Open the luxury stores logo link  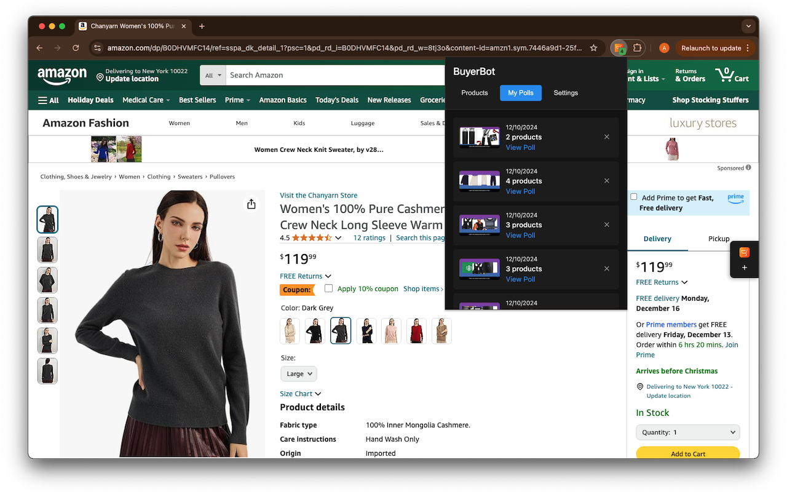tap(703, 123)
